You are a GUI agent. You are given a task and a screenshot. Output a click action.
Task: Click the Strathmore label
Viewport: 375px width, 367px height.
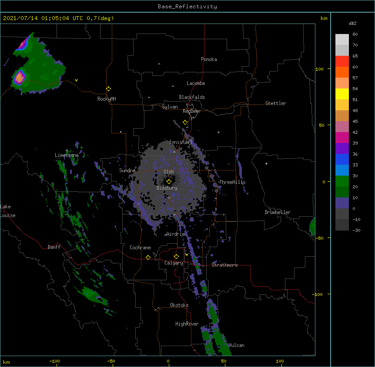[x=224, y=265]
